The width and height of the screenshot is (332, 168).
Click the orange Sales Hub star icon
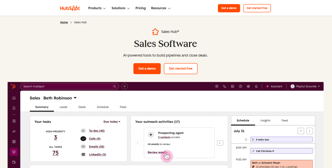pyautogui.click(x=155, y=32)
